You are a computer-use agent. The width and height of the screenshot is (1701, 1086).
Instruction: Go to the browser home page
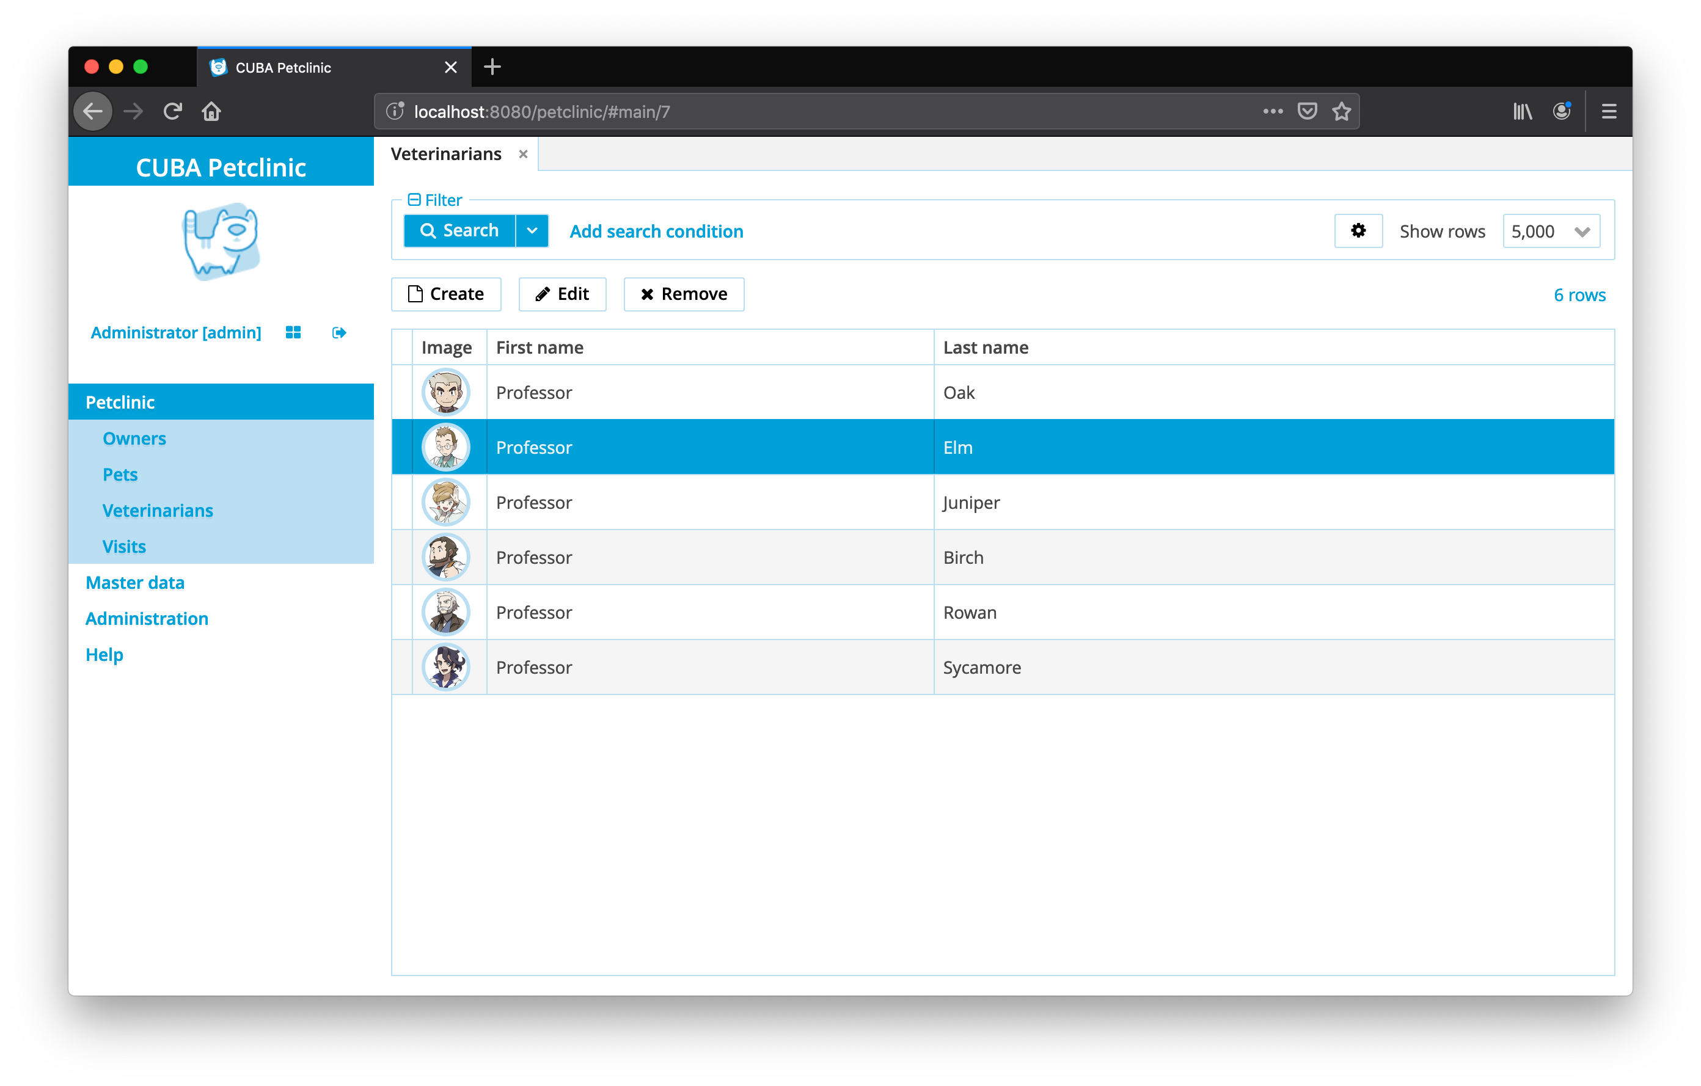pyautogui.click(x=212, y=112)
